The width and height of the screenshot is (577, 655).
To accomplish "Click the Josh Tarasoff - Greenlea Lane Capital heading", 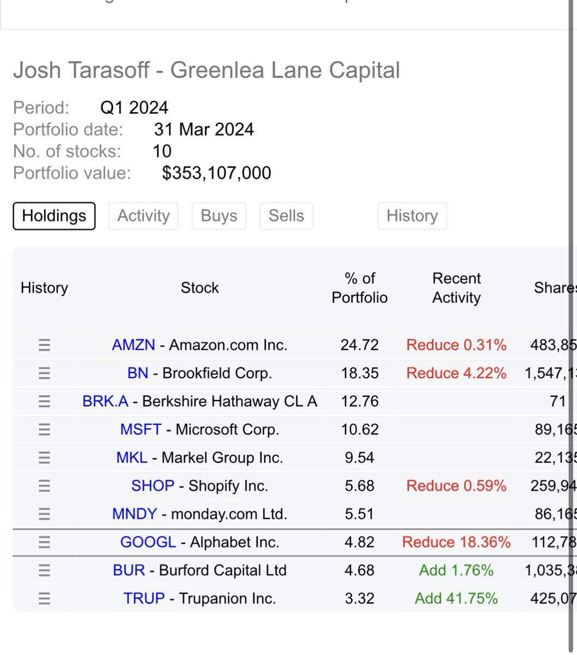I will point(206,70).
